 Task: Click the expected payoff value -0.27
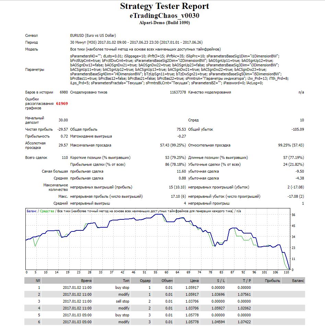[x=182, y=136]
